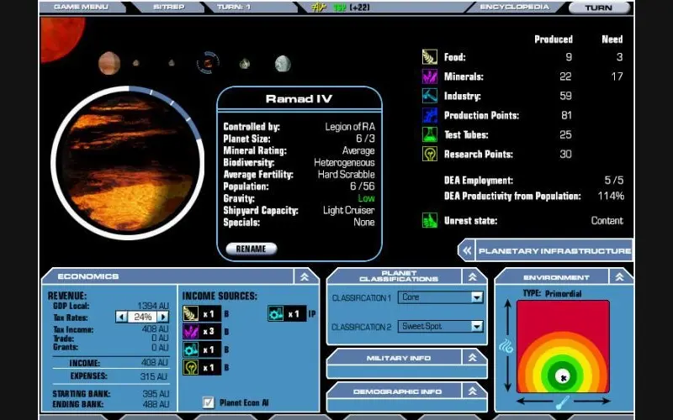Click the Unrest state thumbs-up icon
Viewport: 673px width, 420px height.
click(429, 220)
